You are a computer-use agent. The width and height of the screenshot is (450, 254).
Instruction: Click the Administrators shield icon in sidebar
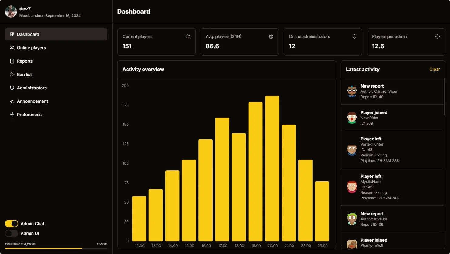12,88
